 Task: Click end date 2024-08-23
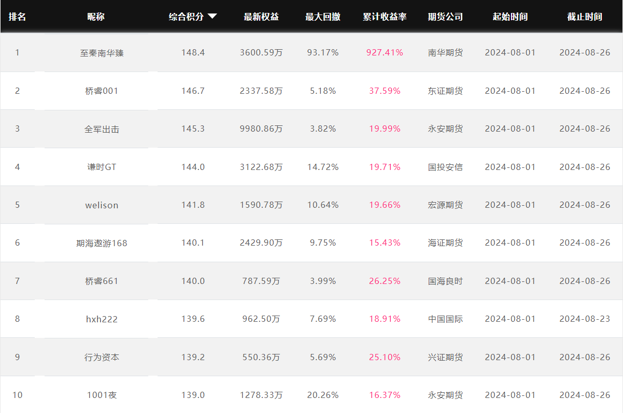tap(585, 319)
